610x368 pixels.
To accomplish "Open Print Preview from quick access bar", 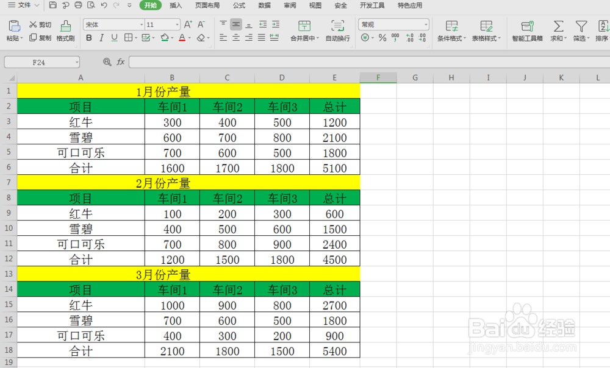I will click(x=91, y=5).
